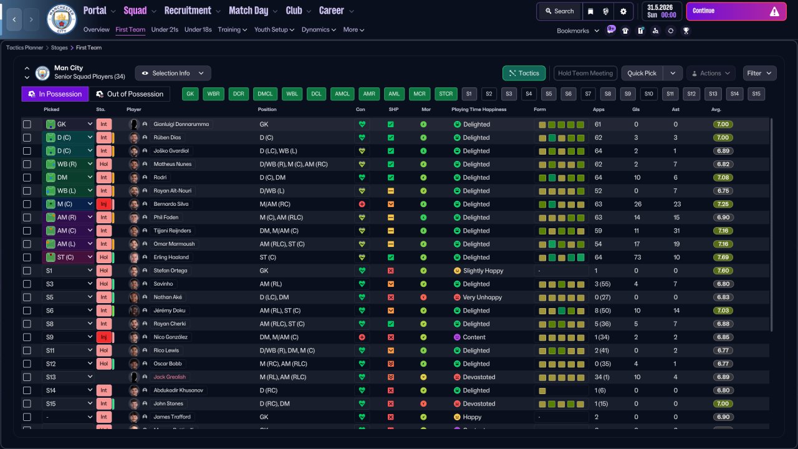
Task: Expand the Quick Pick options arrow
Action: (673, 73)
